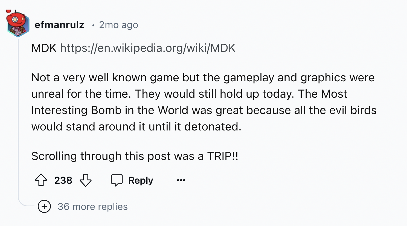Click the "Scrolling through this post" sentence
407x226 pixels.
135,156
